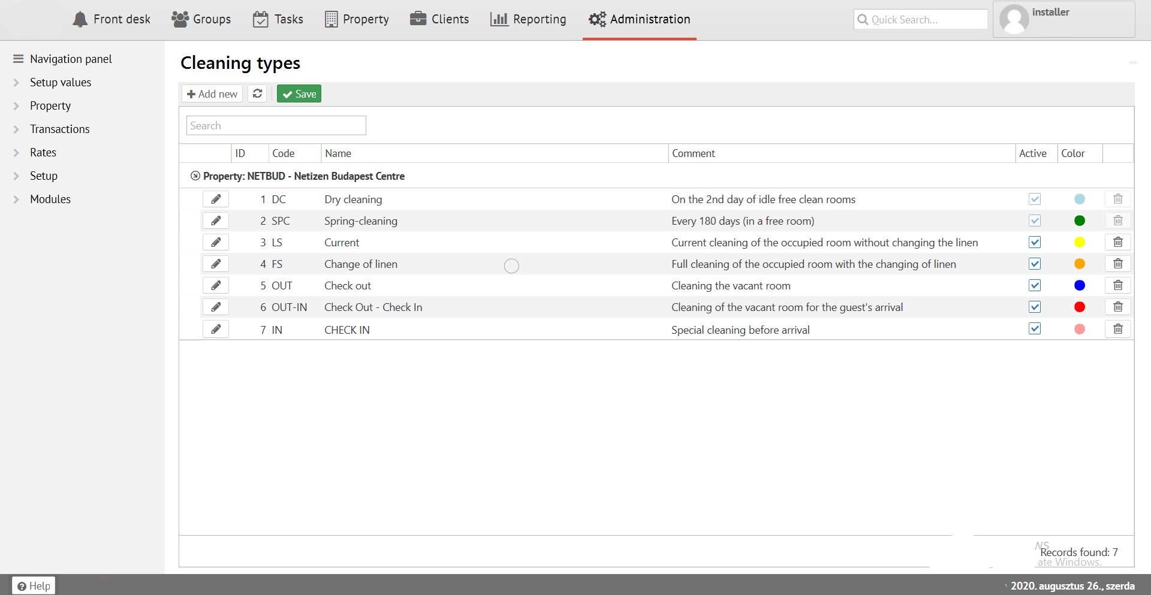Open the Administration menu
This screenshot has height=595, width=1151.
(640, 19)
